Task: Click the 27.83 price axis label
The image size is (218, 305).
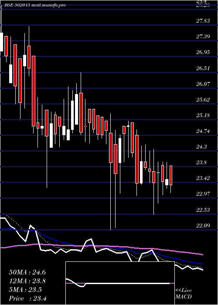Action: [203, 20]
